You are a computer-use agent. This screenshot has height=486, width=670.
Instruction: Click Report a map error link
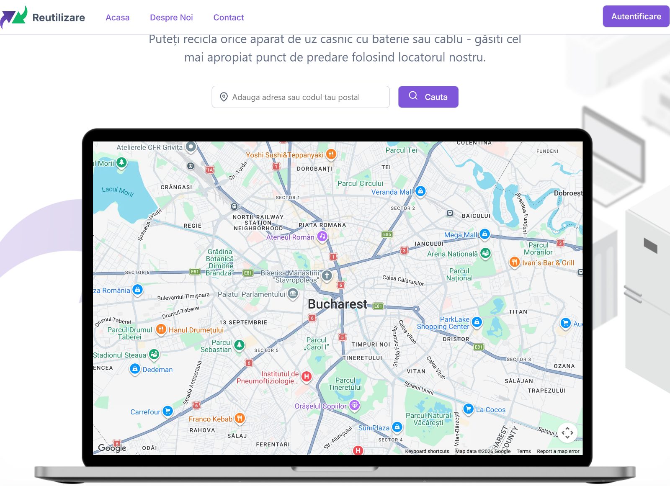[558, 451]
